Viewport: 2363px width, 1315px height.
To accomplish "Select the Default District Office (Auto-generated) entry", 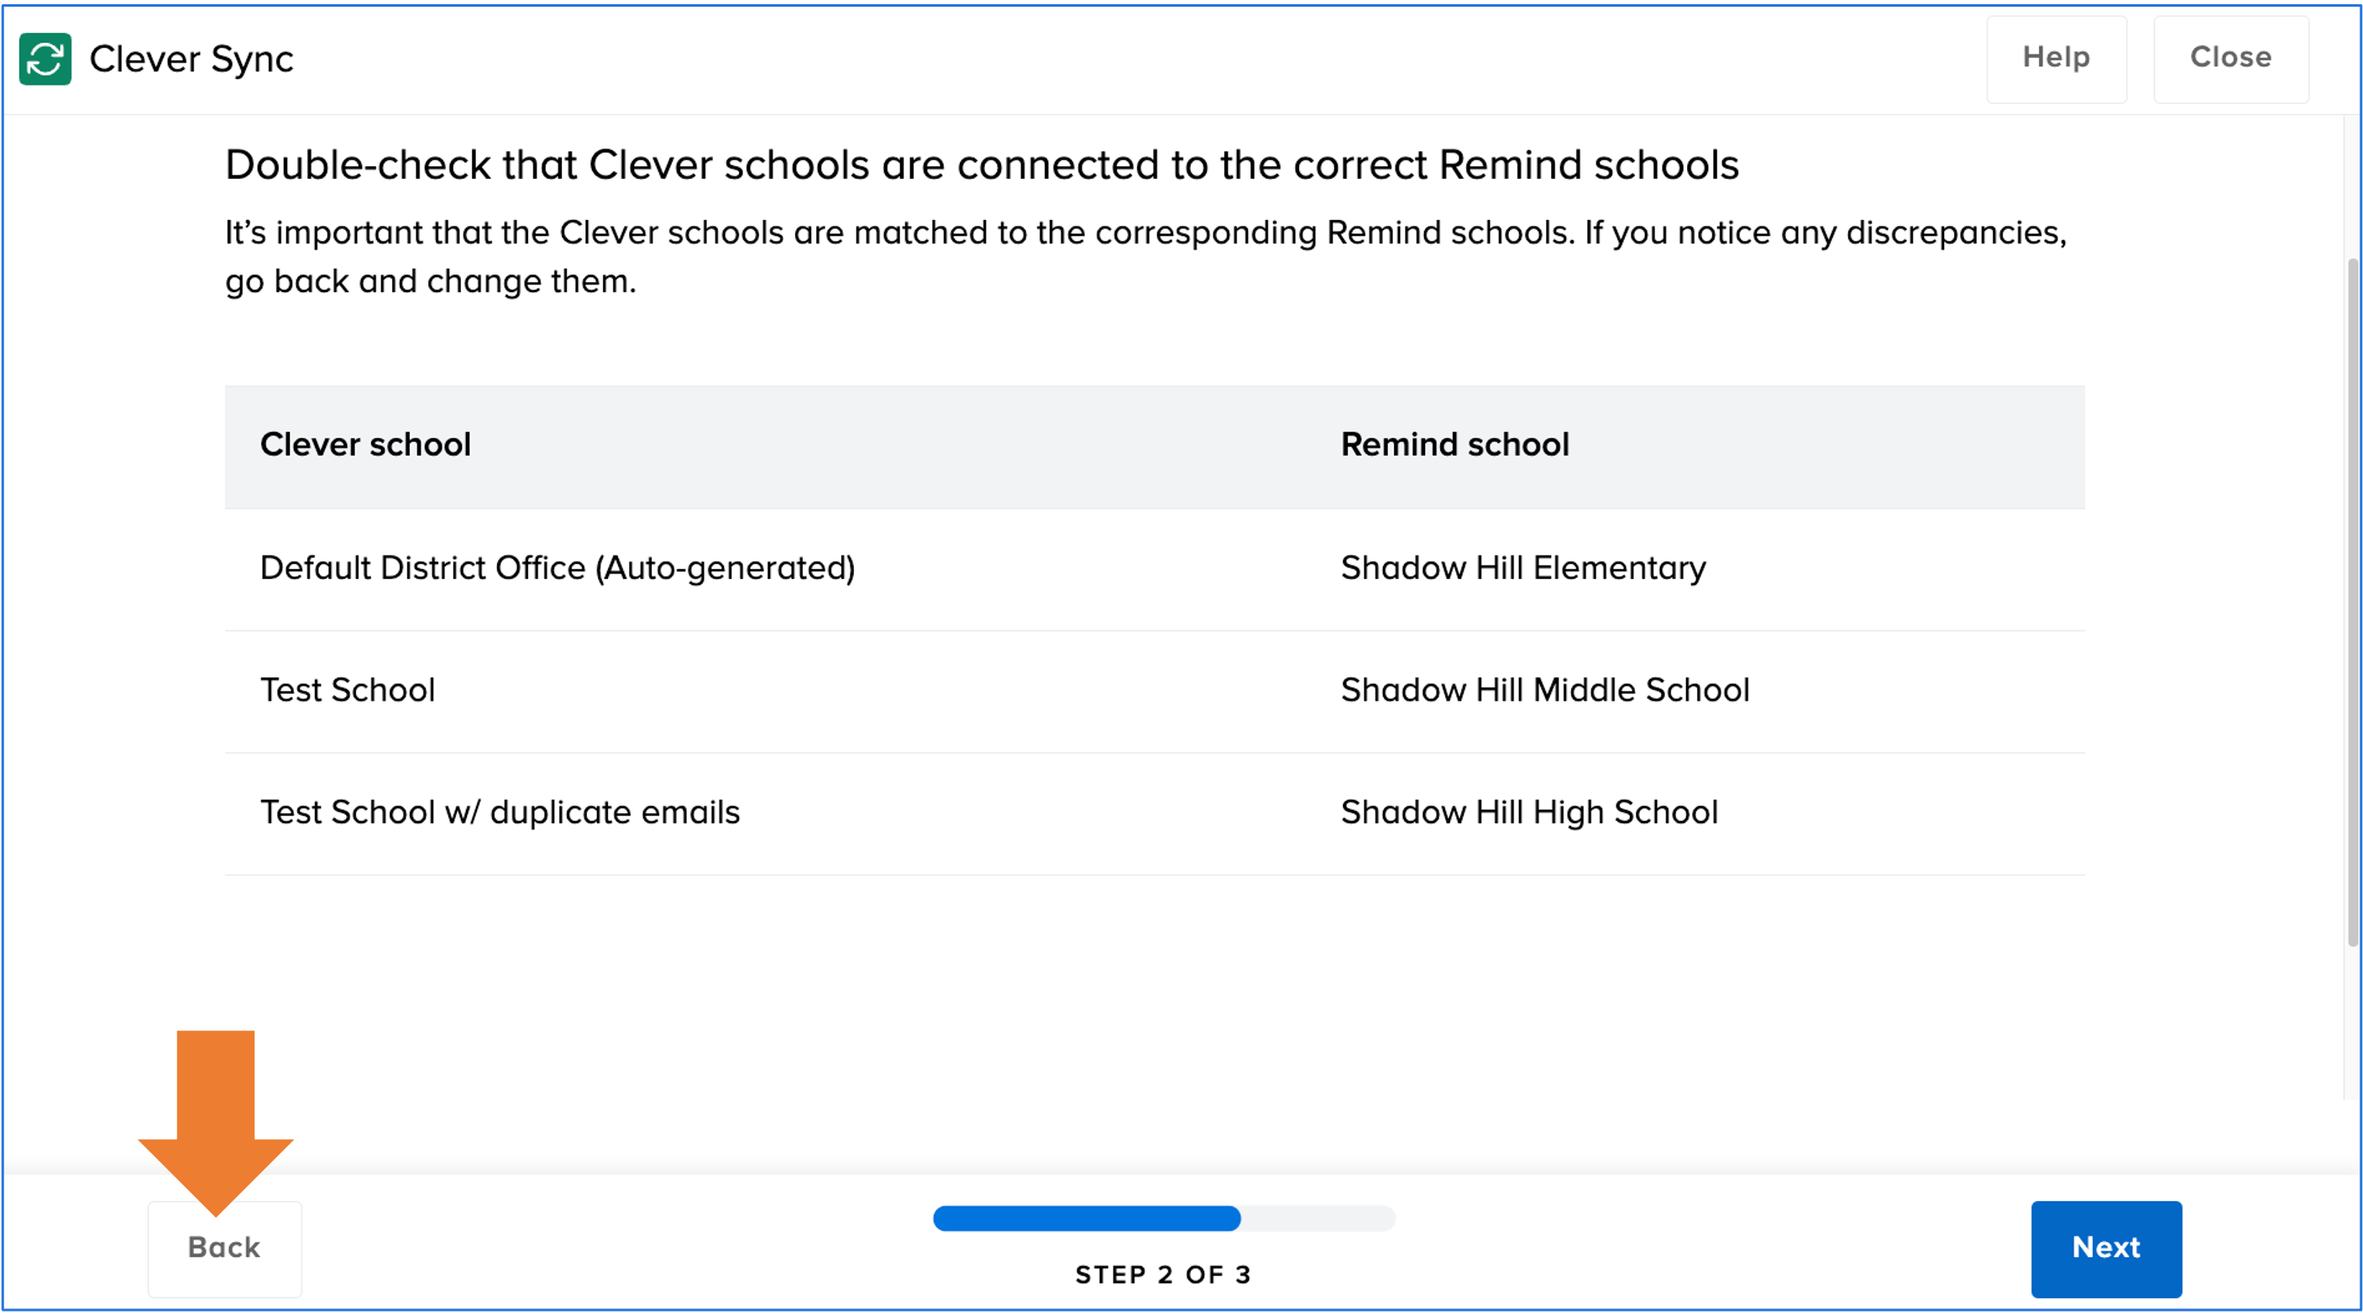I will tap(557, 569).
